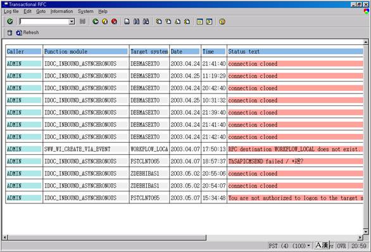Screen dimensions: 371x252
Task: Click the yellow Help question mark icon
Action: point(222,21)
